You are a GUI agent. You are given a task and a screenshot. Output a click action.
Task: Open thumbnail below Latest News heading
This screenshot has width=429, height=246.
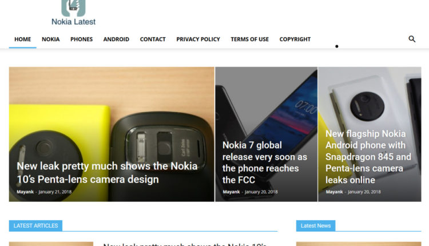pos(359,244)
